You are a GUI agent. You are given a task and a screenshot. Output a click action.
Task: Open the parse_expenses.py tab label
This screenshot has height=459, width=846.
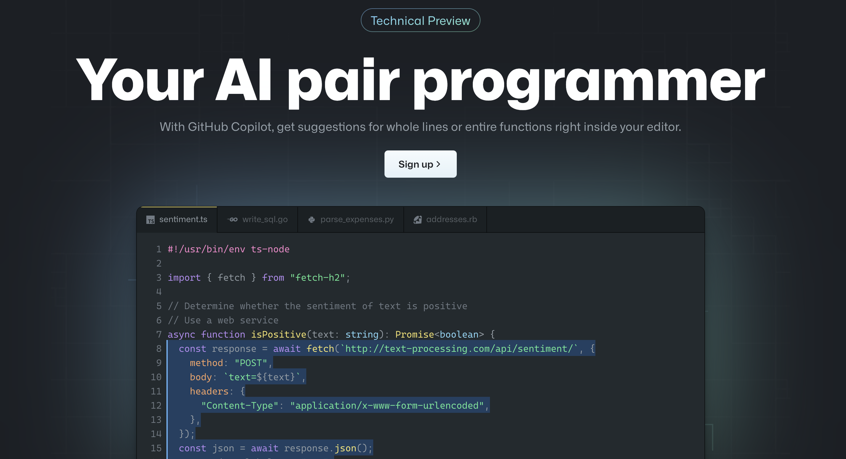point(357,219)
